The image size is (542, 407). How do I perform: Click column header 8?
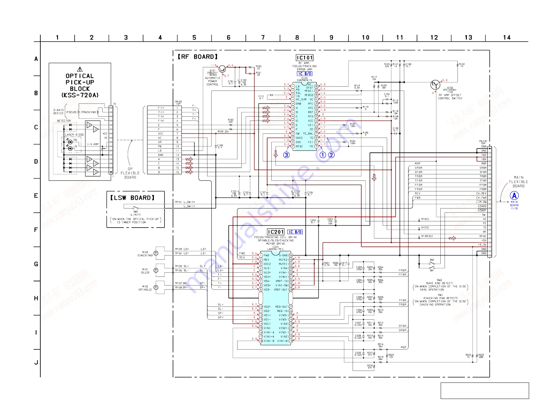click(x=297, y=38)
